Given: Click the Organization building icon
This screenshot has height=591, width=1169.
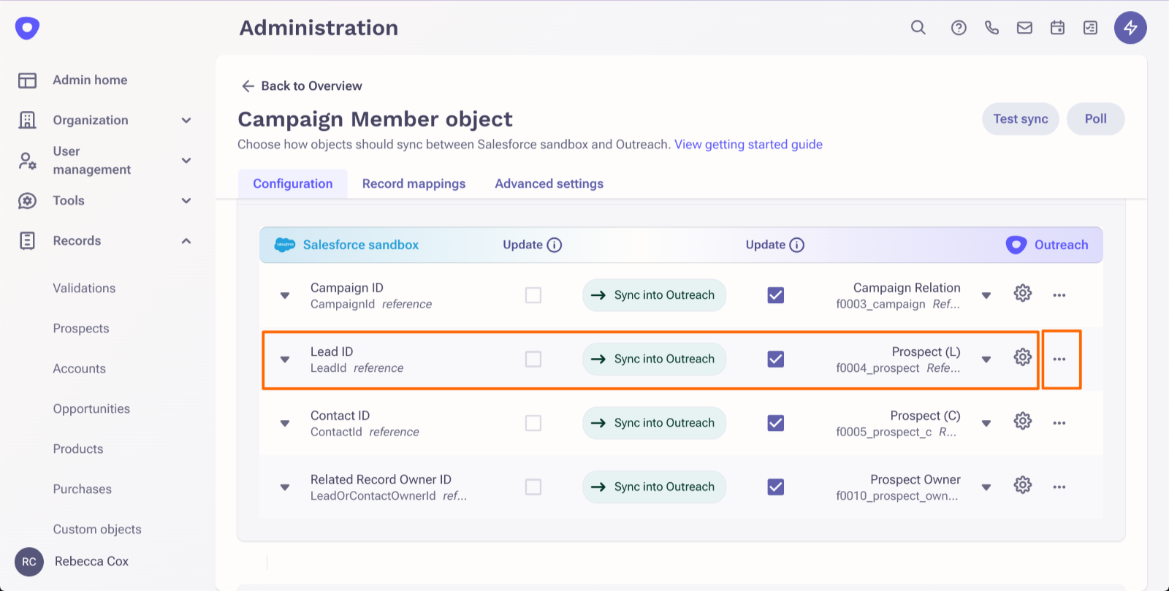Looking at the screenshot, I should pyautogui.click(x=27, y=121).
